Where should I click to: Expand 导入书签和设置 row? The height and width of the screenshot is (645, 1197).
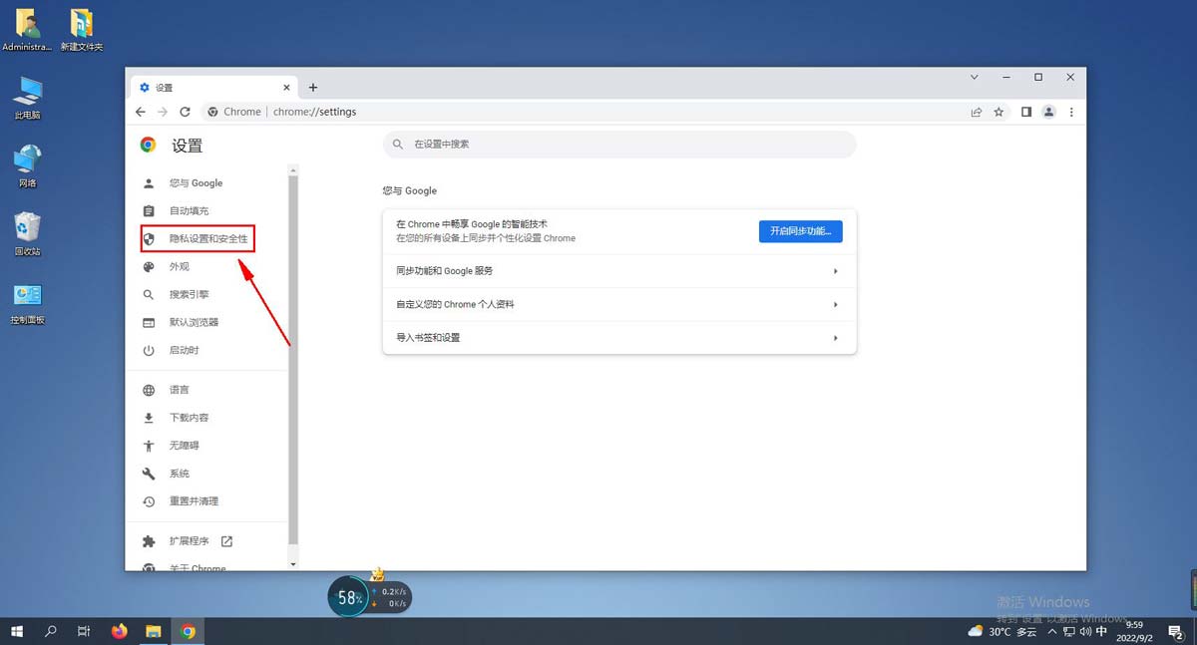click(x=619, y=338)
